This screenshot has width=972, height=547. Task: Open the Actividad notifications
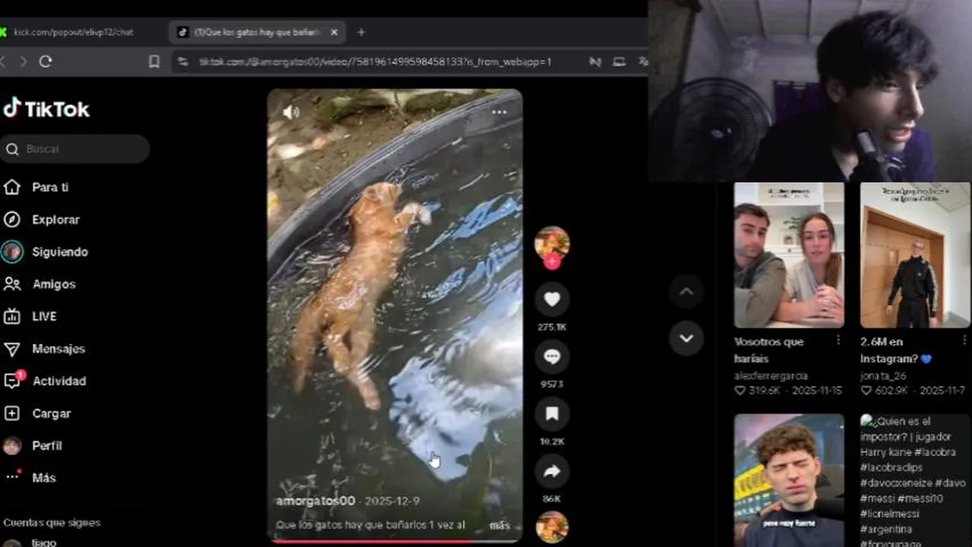pyautogui.click(x=59, y=381)
